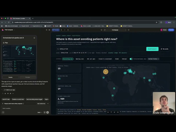The image size is (176, 132).
Task: Click the Publish button
Action: click(x=171, y=30)
